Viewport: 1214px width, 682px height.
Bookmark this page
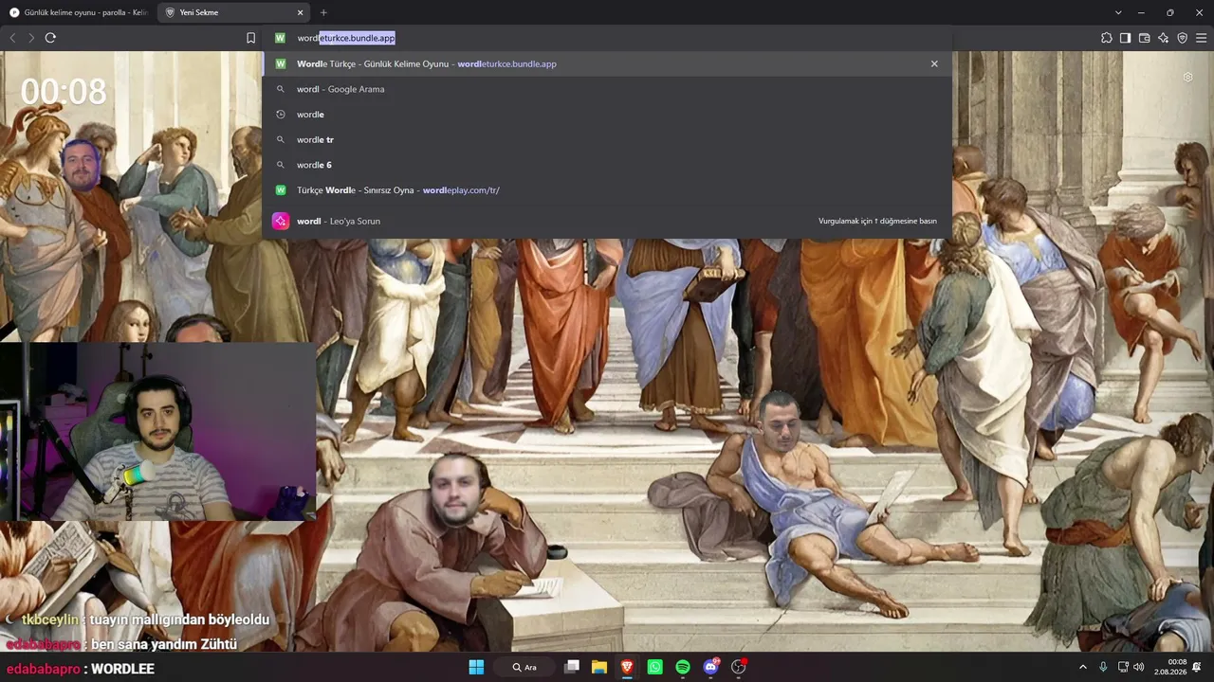250,38
